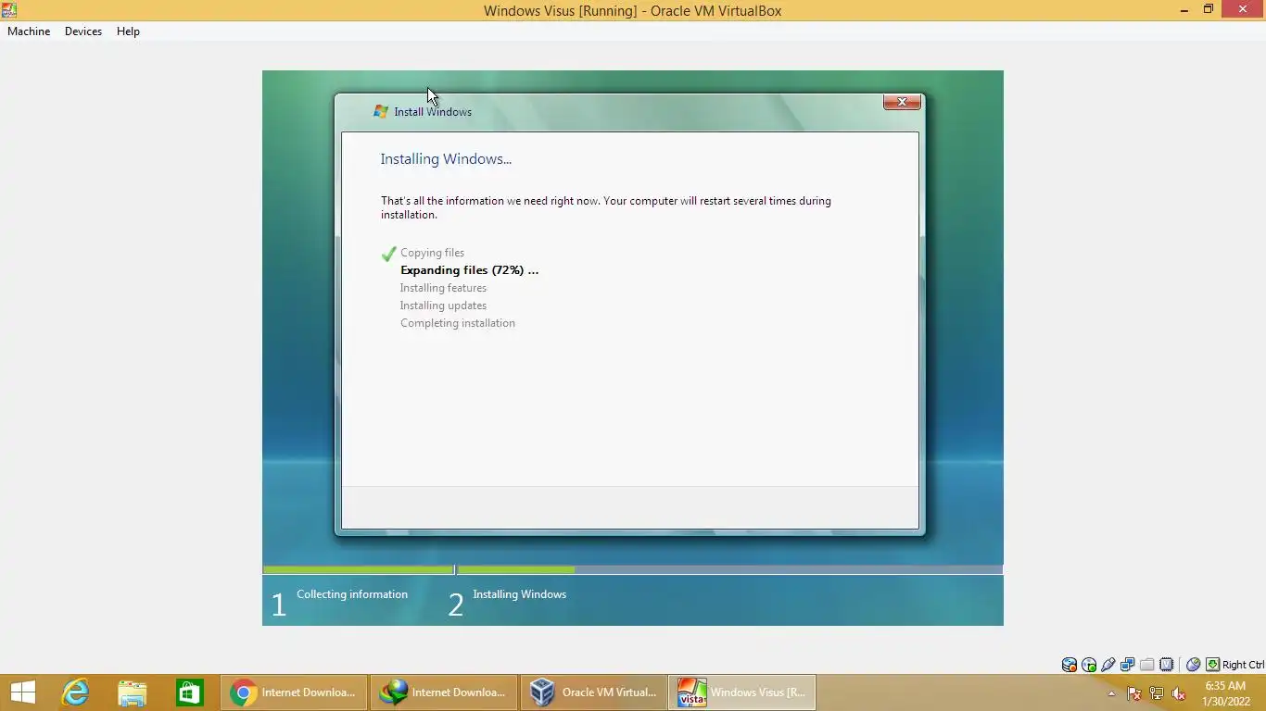Click the VirtualBox icon in the title bar

pyautogui.click(x=9, y=10)
